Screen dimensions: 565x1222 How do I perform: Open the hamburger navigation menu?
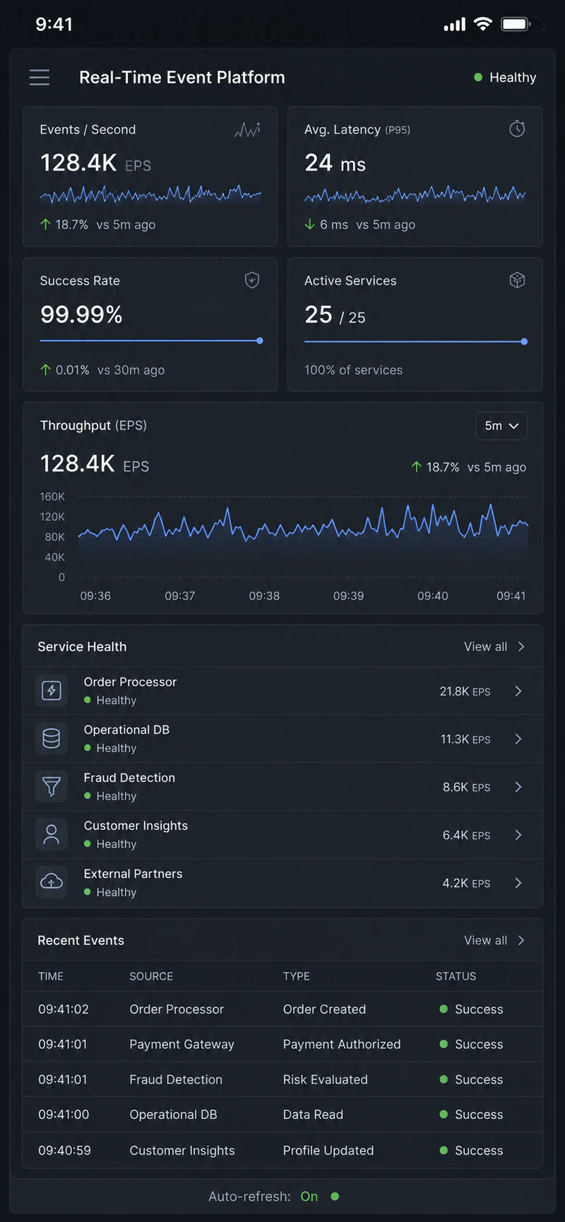(40, 77)
